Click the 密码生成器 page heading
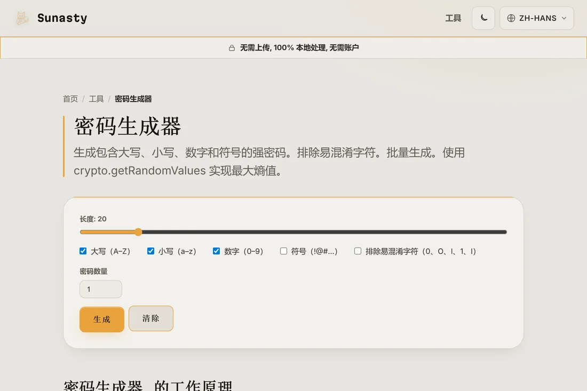This screenshot has width=587, height=391. (128, 126)
